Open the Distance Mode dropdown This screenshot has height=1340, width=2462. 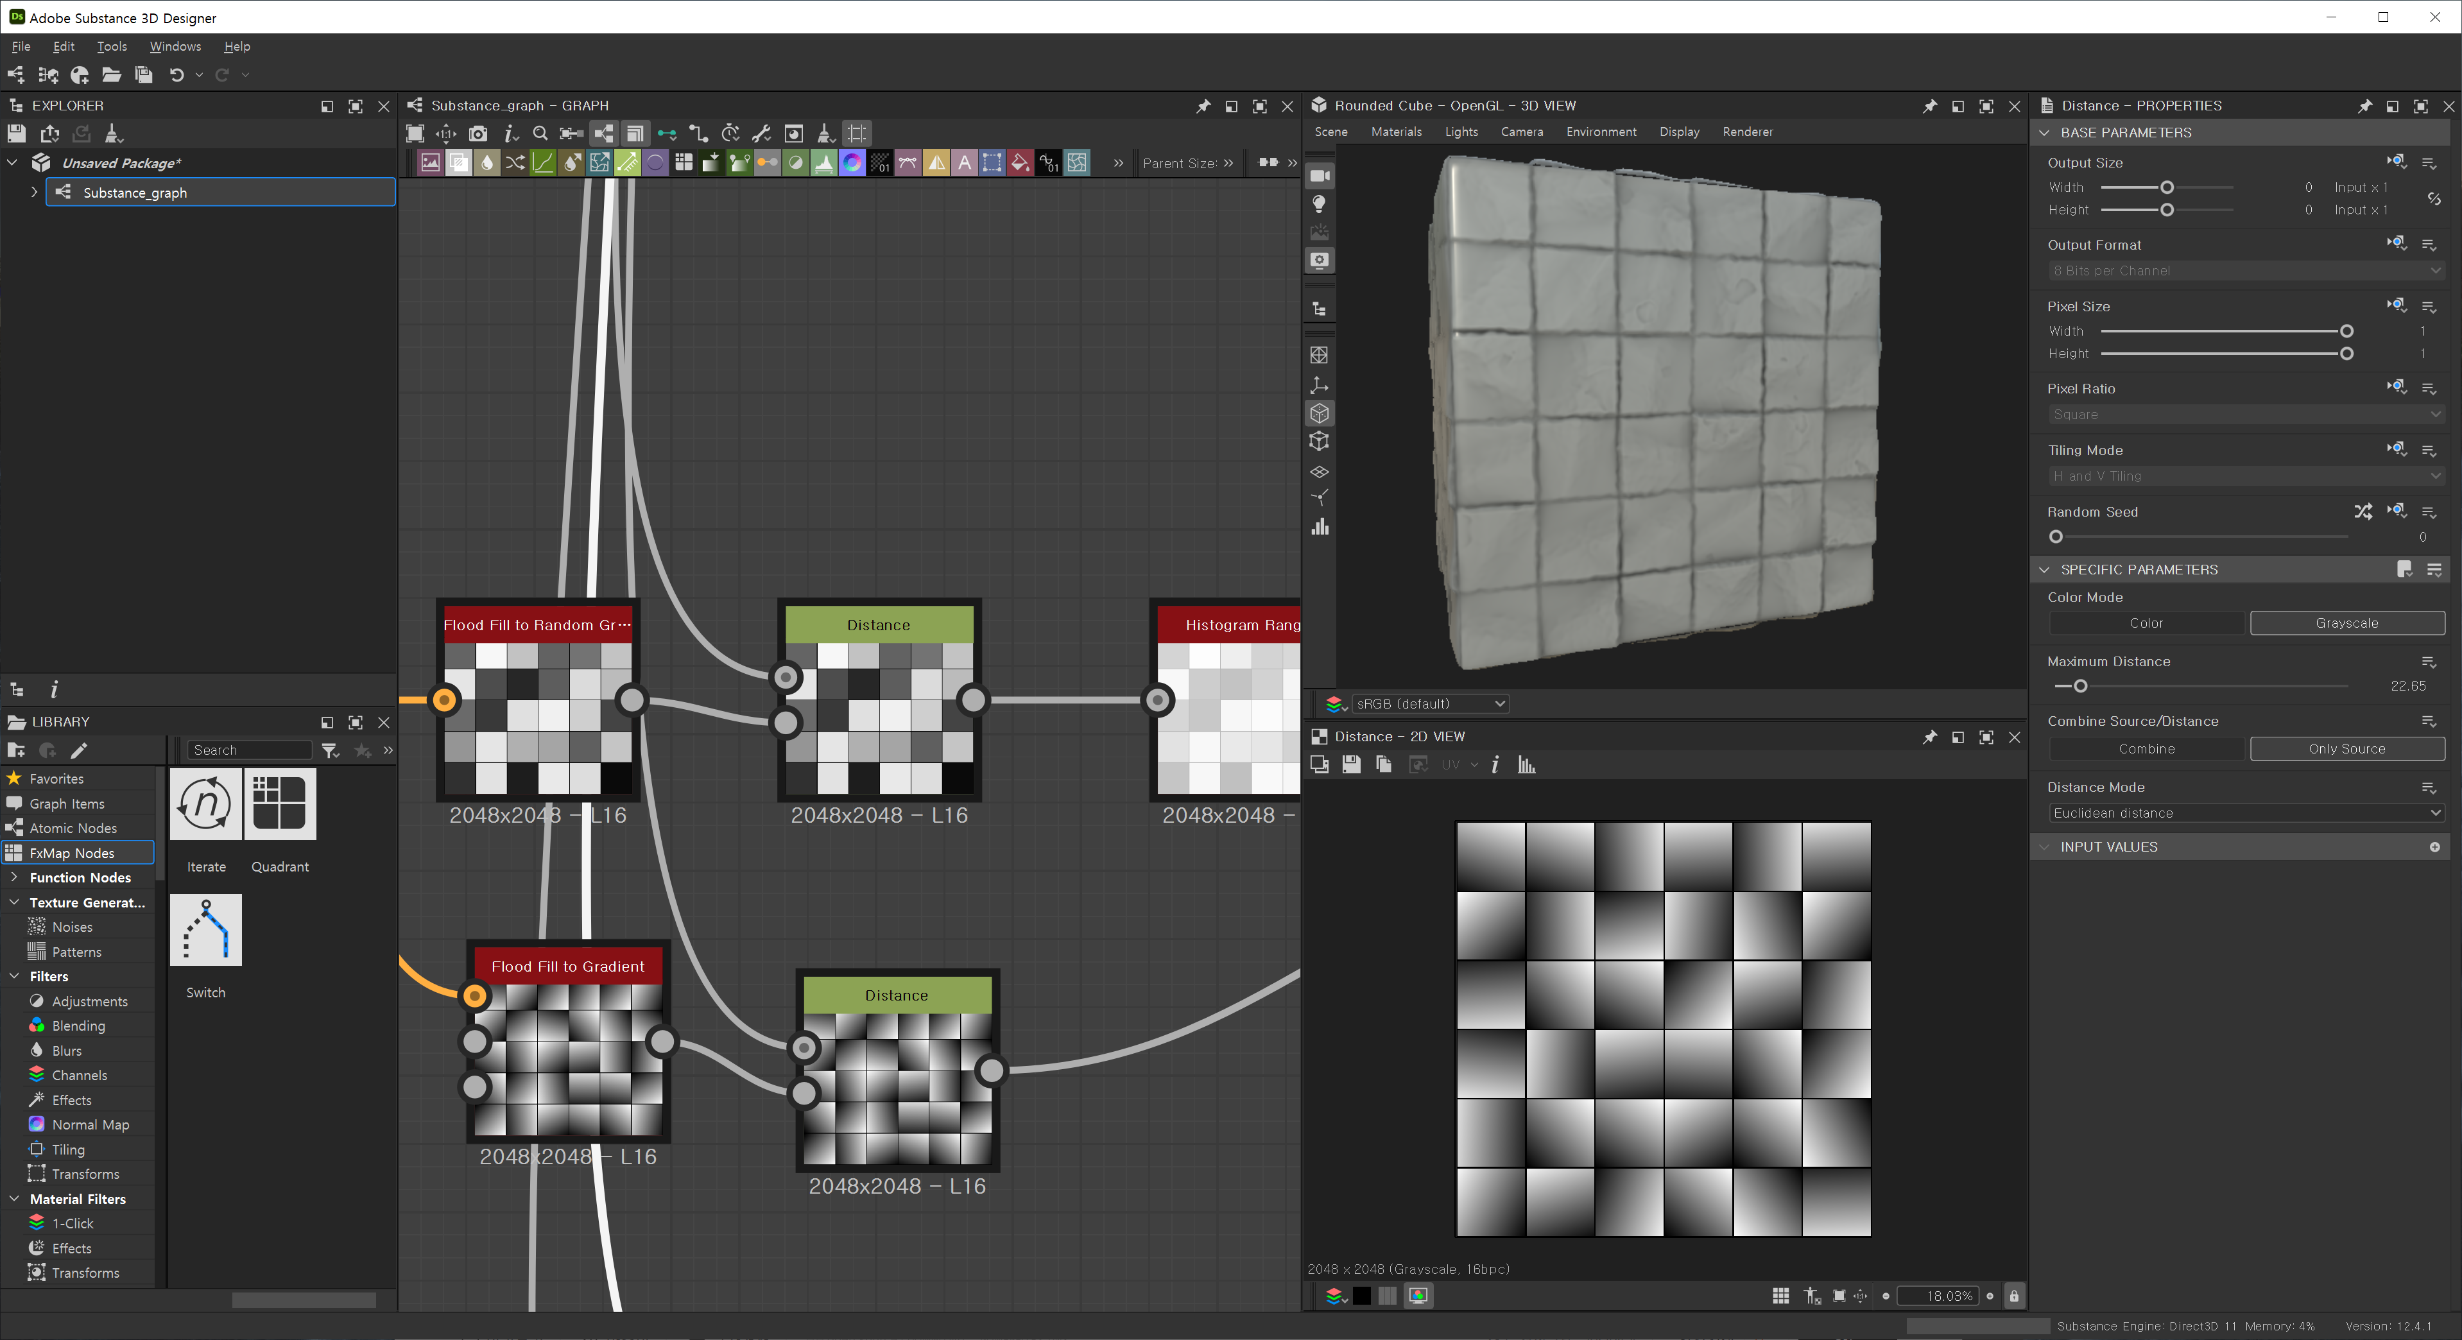[x=2245, y=813]
